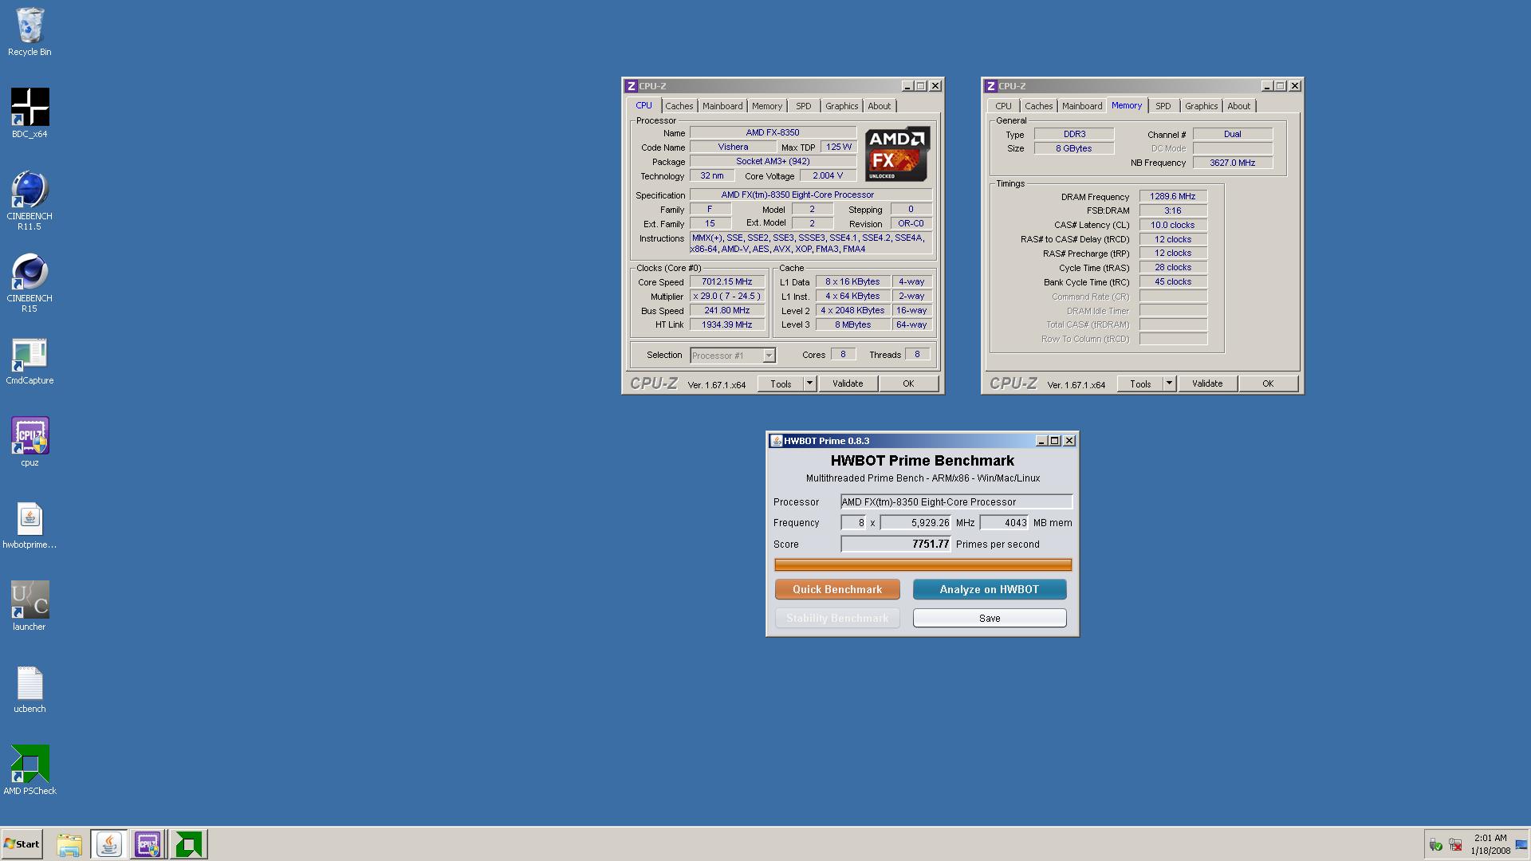The height and width of the screenshot is (861, 1531).
Task: Click the frequency field showing 5,929.26
Action: point(916,523)
